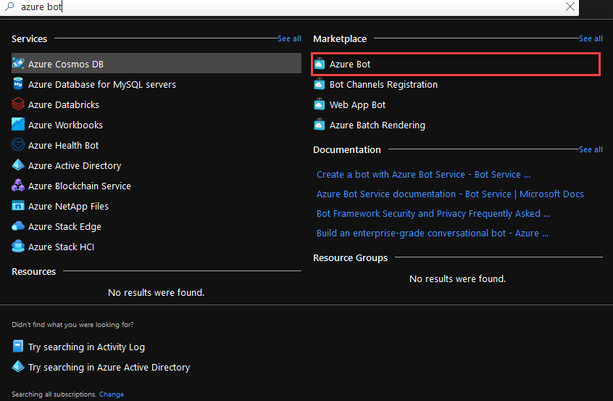Open Azure Bot Service documentation link
The image size is (613, 401).
coord(450,194)
